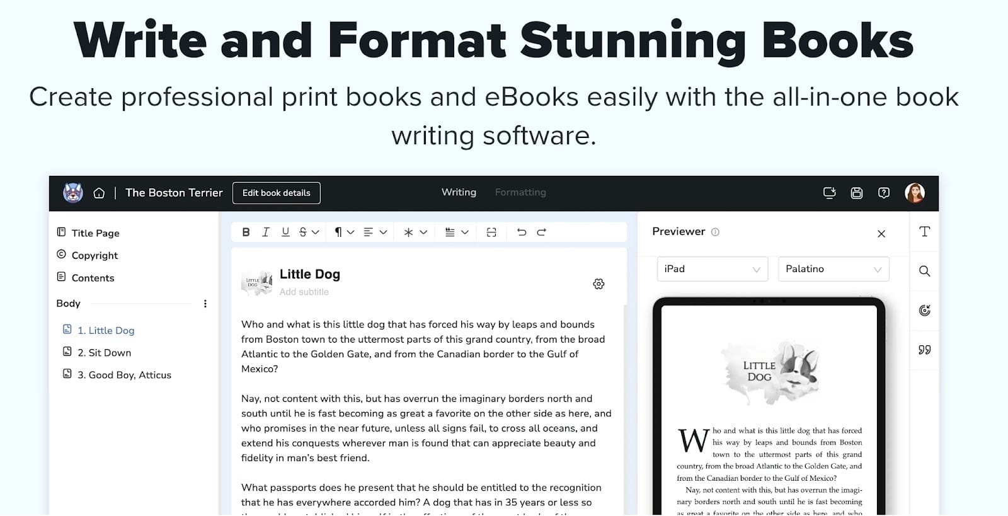1008x516 pixels.
Task: Click the page break icon
Action: click(491, 232)
